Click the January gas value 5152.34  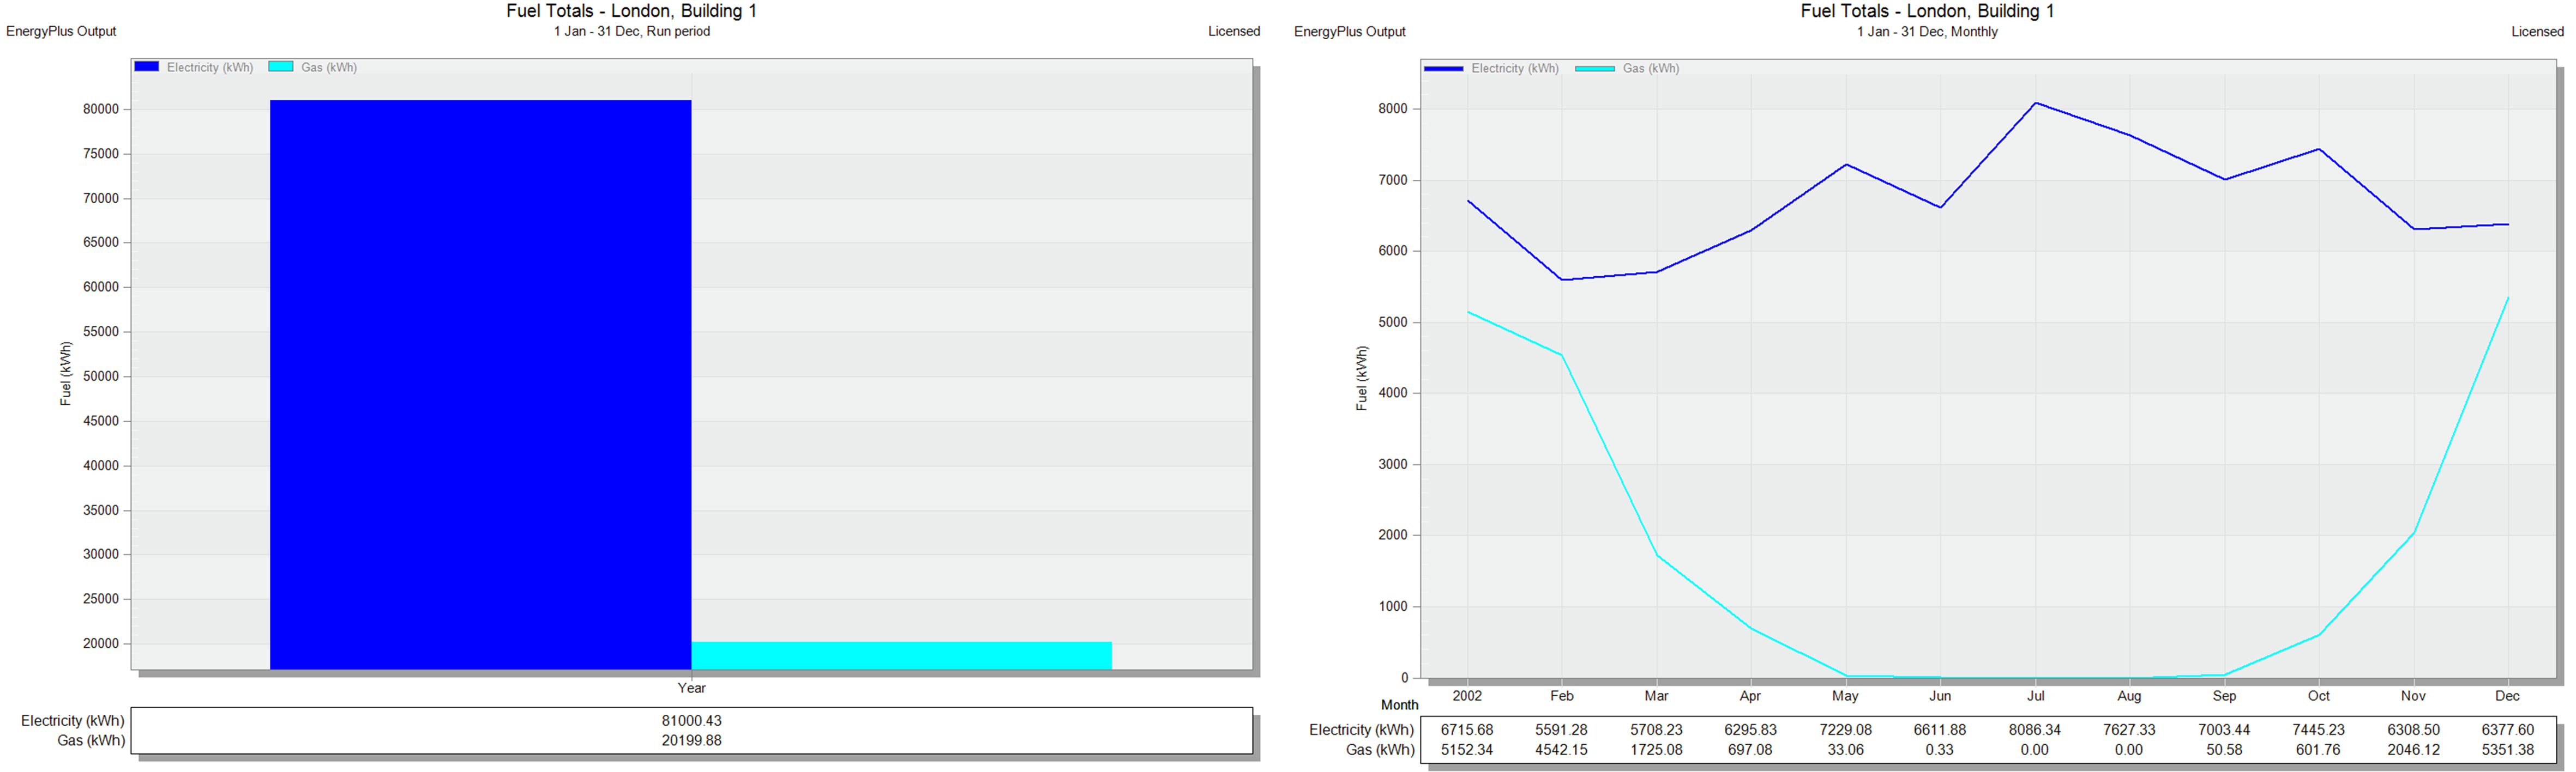coord(1467,750)
